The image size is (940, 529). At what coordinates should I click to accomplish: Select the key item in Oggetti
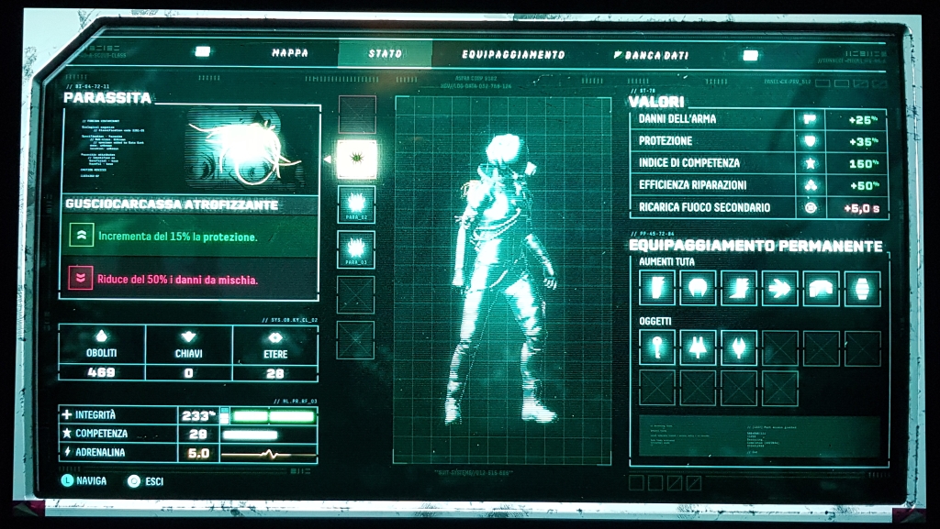click(656, 347)
